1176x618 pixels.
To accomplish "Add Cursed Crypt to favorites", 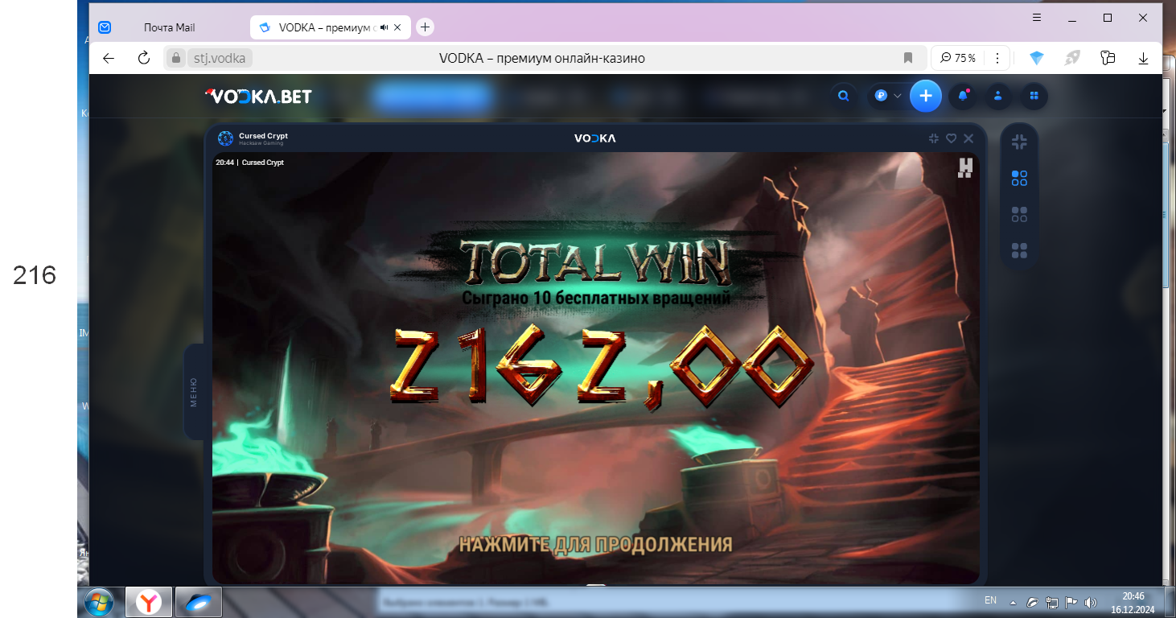I will [951, 138].
